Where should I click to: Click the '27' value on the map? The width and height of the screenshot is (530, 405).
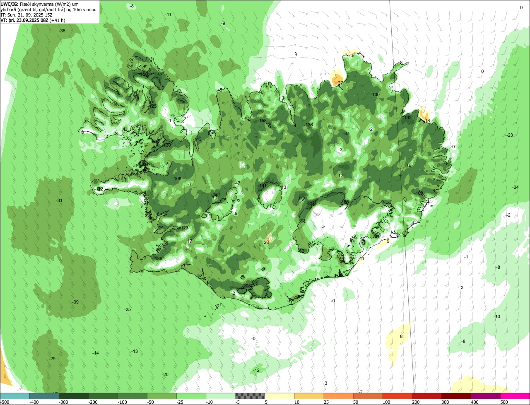click(340, 83)
